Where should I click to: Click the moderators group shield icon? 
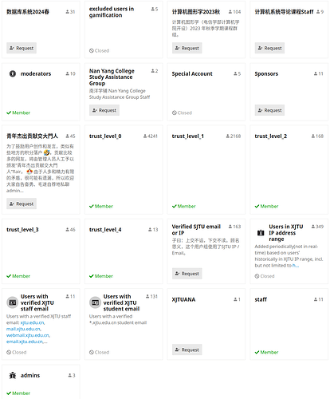click(x=13, y=73)
